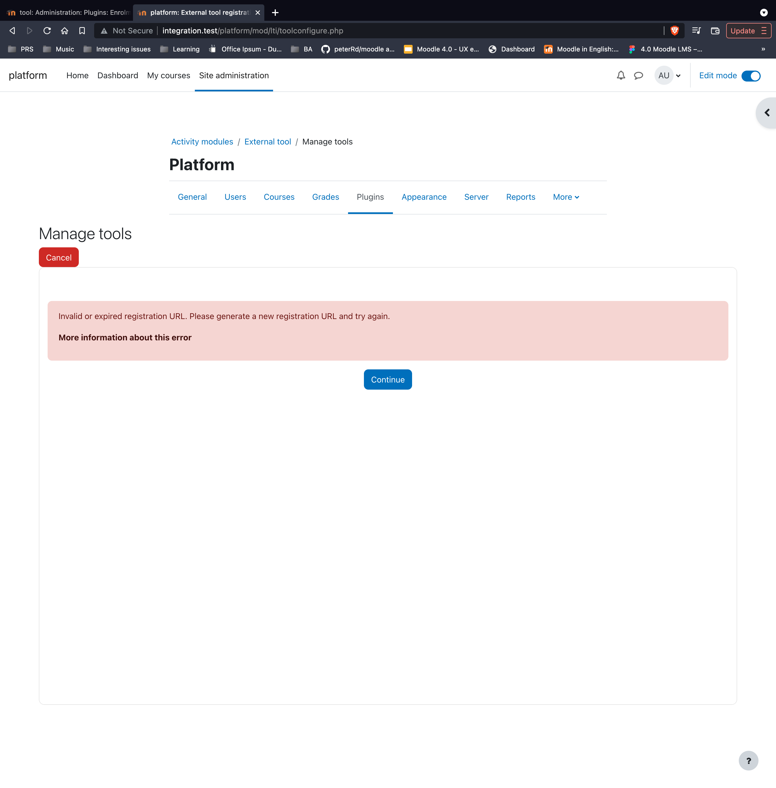776x788 pixels.
Task: Toggle the Edit mode switch
Action: pyautogui.click(x=751, y=76)
